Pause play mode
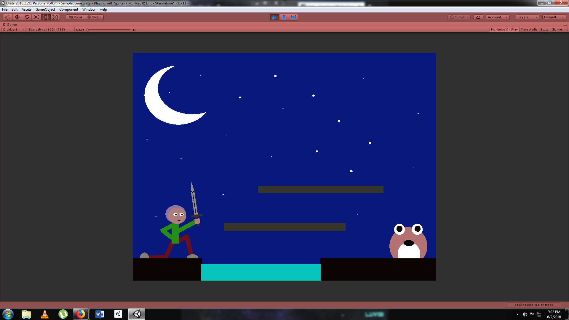 [x=284, y=17]
